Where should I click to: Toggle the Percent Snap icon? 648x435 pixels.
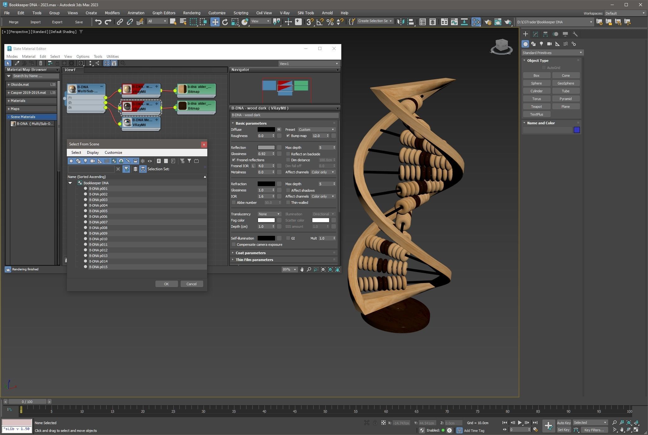pos(330,22)
